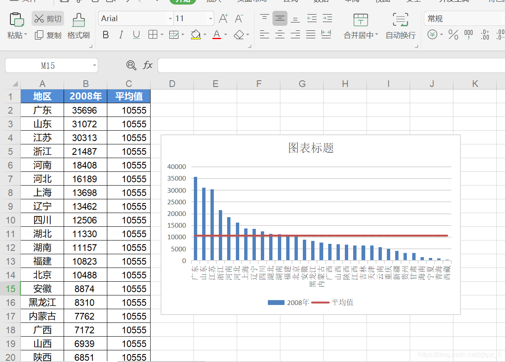Increase font size with A+ icon
The height and width of the screenshot is (362, 505).
(224, 18)
